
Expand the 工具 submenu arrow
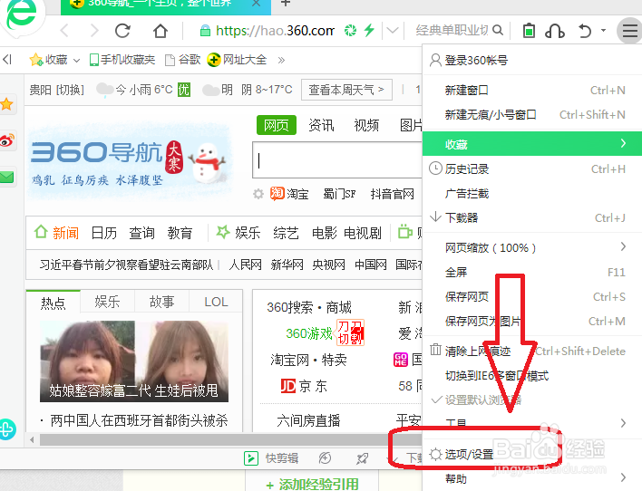[623, 423]
